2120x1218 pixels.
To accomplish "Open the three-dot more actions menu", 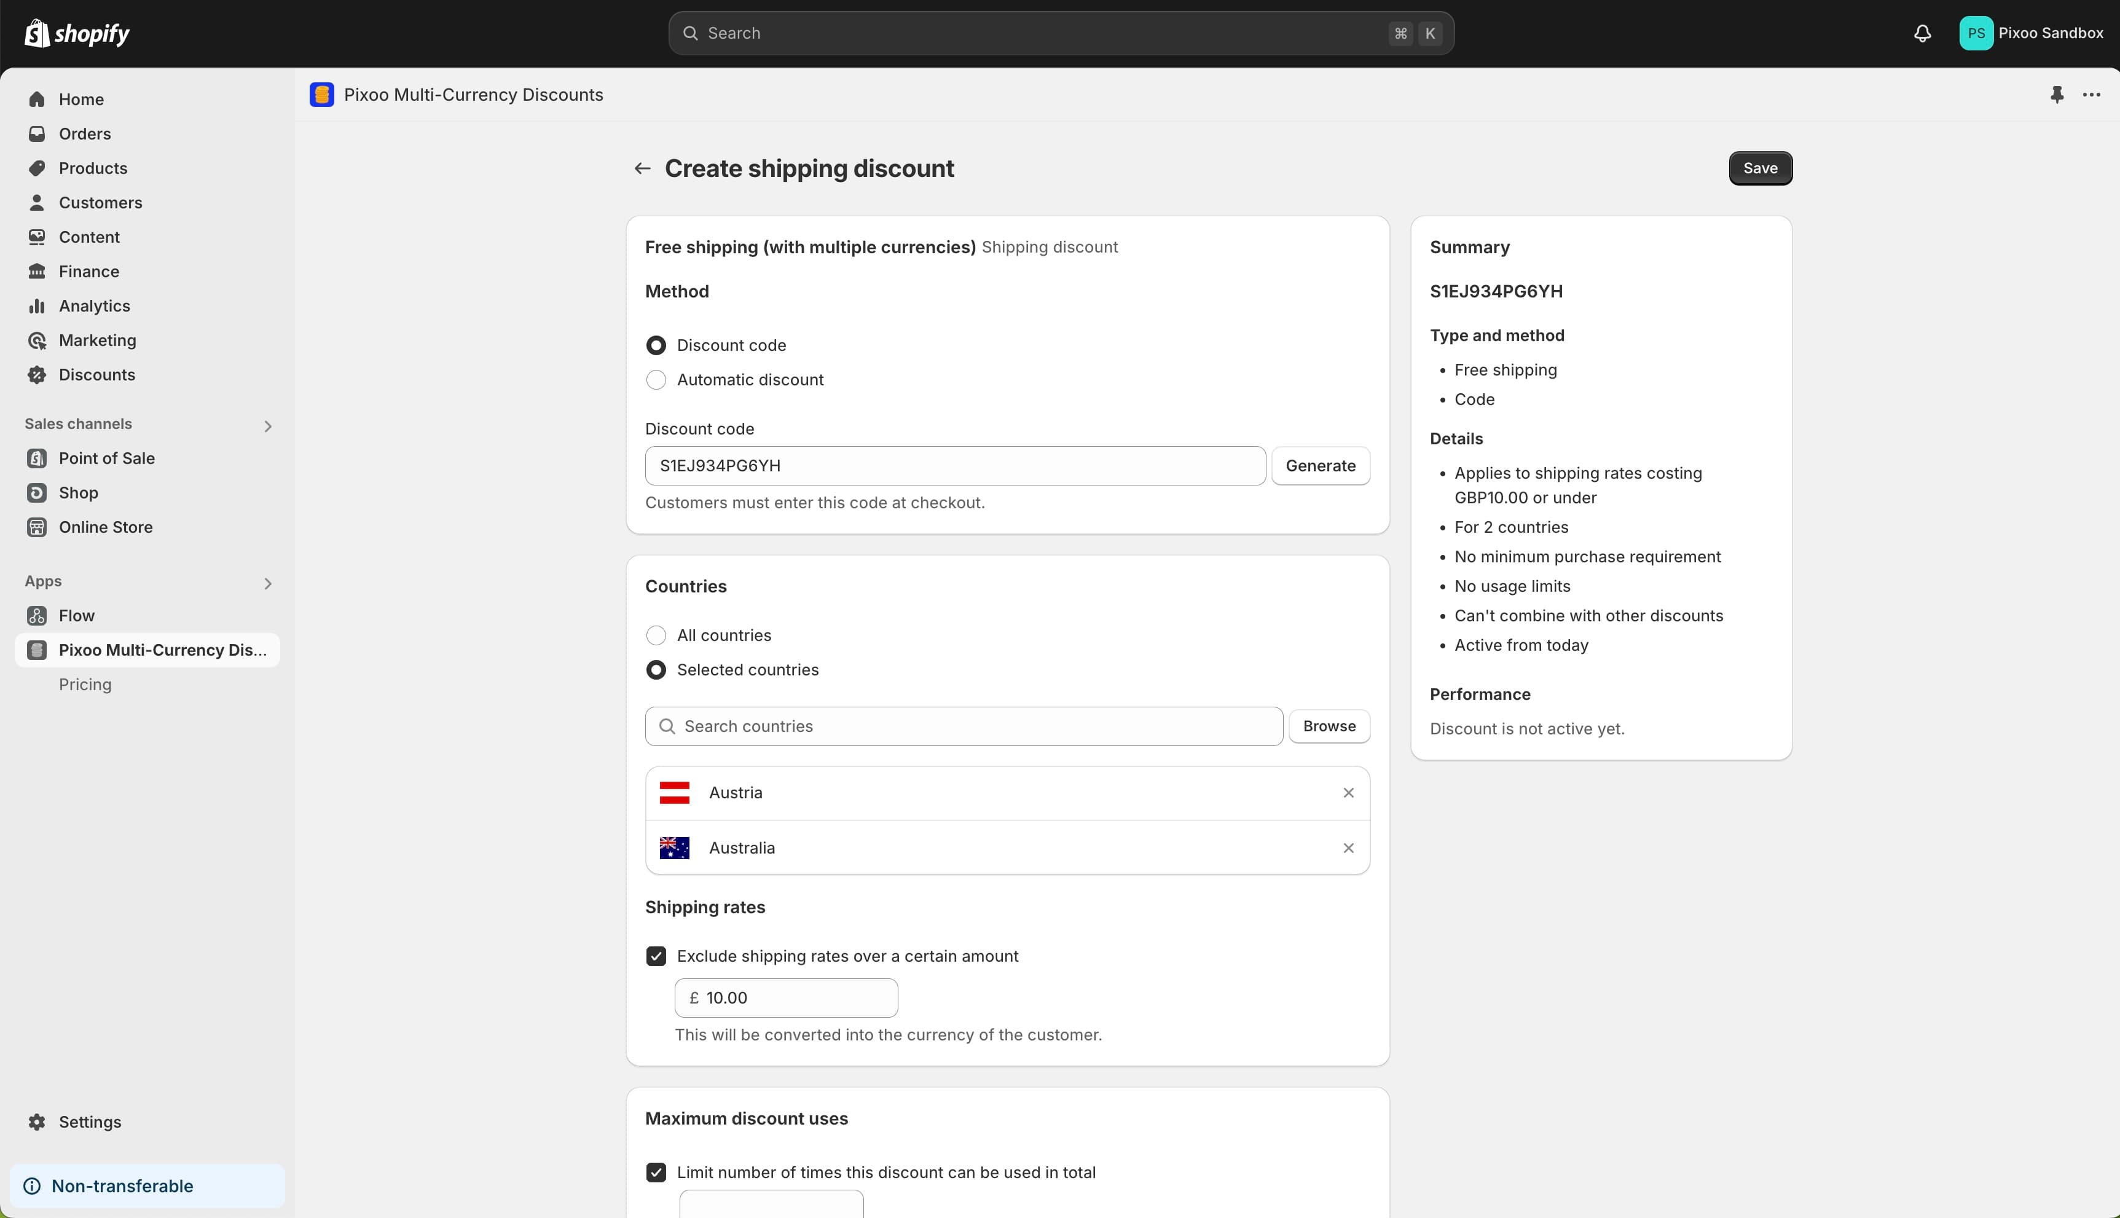I will pos(2092,95).
